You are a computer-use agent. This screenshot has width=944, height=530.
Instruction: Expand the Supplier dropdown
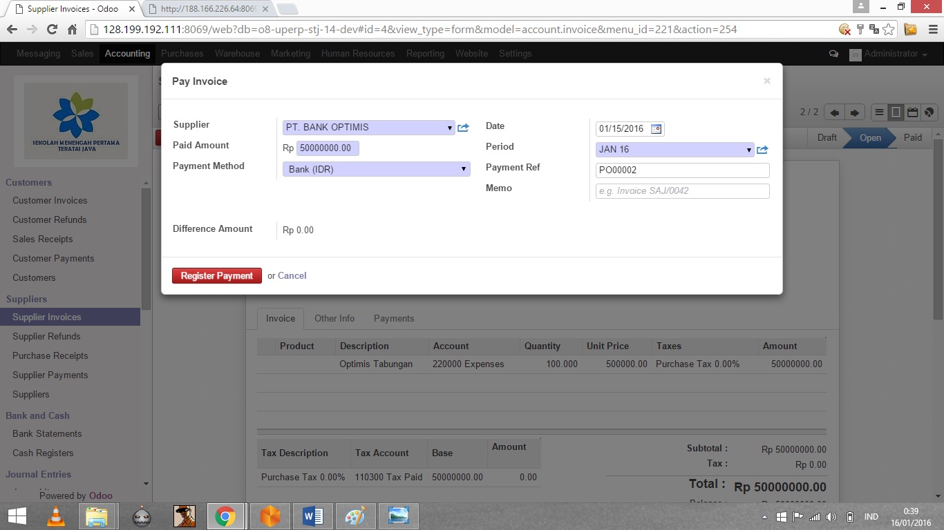coord(449,128)
